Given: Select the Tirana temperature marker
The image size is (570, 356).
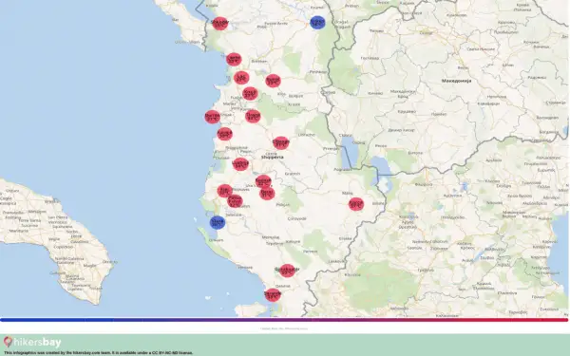Looking at the screenshot, I should [x=253, y=116].
